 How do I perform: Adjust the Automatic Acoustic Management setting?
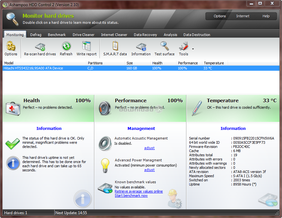pyautogui.click(x=149, y=148)
